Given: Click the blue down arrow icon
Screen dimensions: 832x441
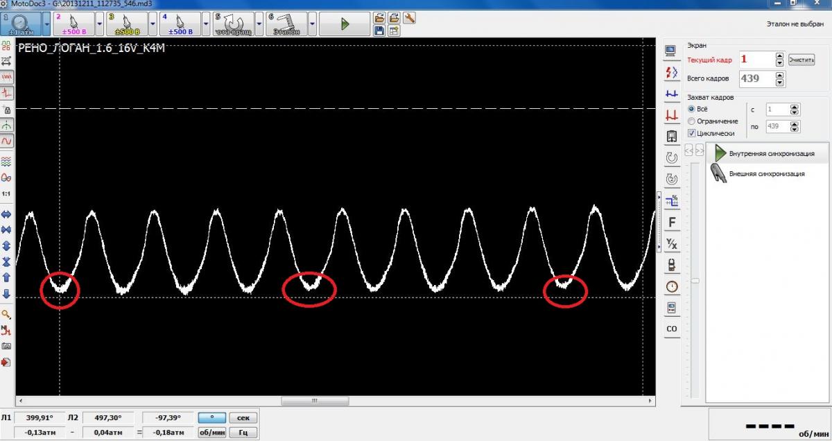Looking at the screenshot, I should point(6,293).
